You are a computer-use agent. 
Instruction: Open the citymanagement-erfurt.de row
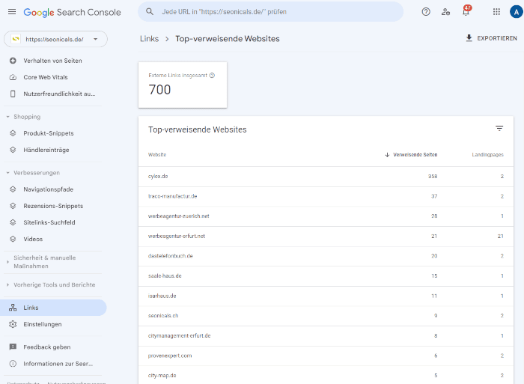click(x=326, y=336)
